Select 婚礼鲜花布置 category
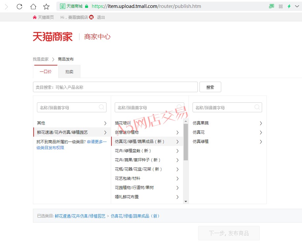Image resolution: width=302 pixels, height=243 pixels. [147, 197]
